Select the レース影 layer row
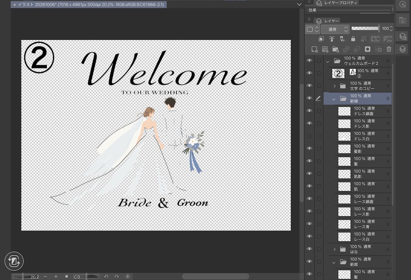Screen dimensions: 411x280 click(x=357, y=212)
